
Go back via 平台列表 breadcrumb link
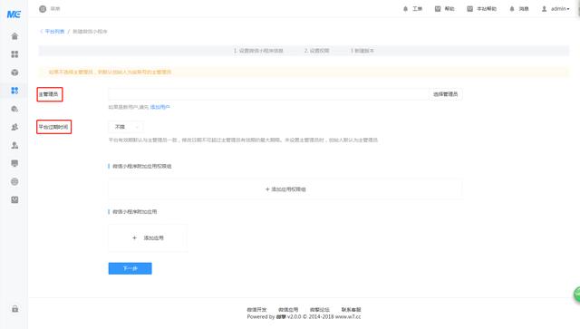(x=54, y=32)
